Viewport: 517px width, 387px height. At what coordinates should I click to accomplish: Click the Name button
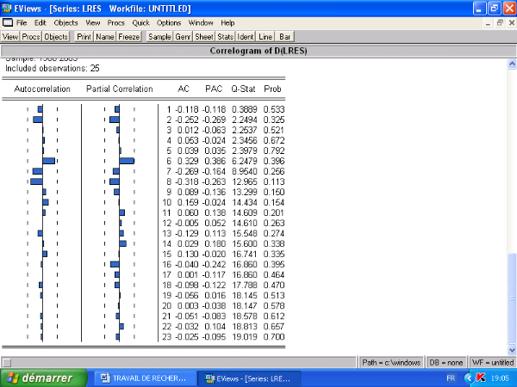(x=105, y=36)
